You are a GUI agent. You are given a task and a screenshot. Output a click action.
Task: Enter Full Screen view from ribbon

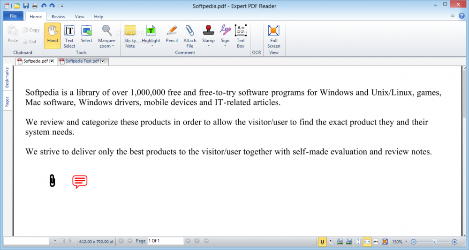[x=274, y=36]
